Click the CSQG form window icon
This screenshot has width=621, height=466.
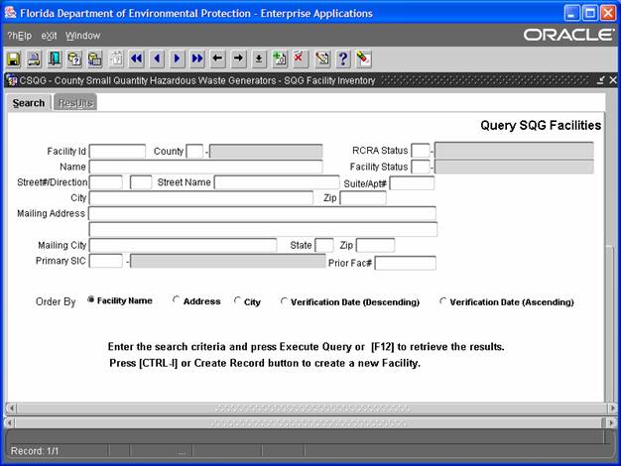pos(12,80)
